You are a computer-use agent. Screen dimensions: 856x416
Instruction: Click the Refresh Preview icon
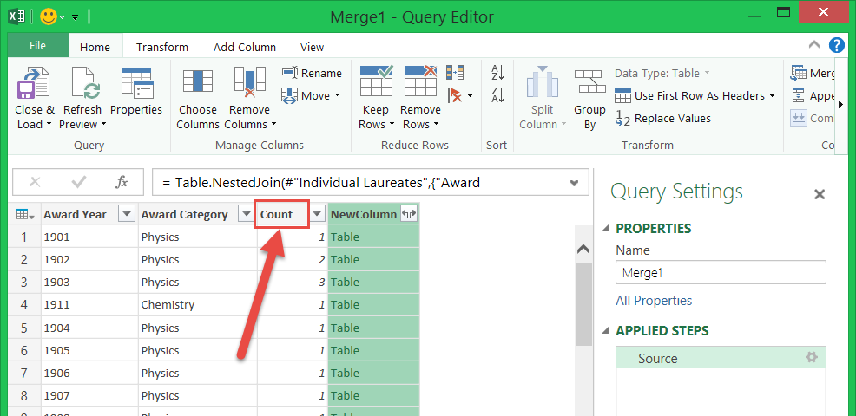82,85
